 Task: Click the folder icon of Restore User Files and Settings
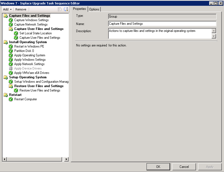pyautogui.click(x=10, y=86)
